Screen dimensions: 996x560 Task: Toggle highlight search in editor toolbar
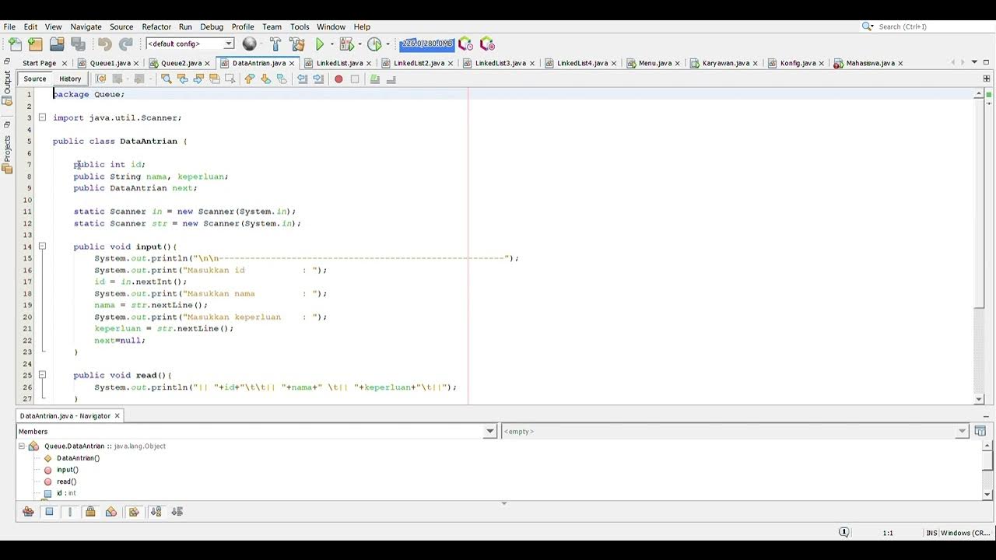tap(214, 79)
